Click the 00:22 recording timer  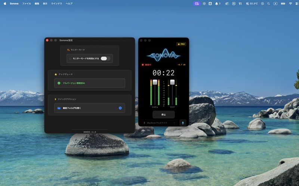(164, 73)
